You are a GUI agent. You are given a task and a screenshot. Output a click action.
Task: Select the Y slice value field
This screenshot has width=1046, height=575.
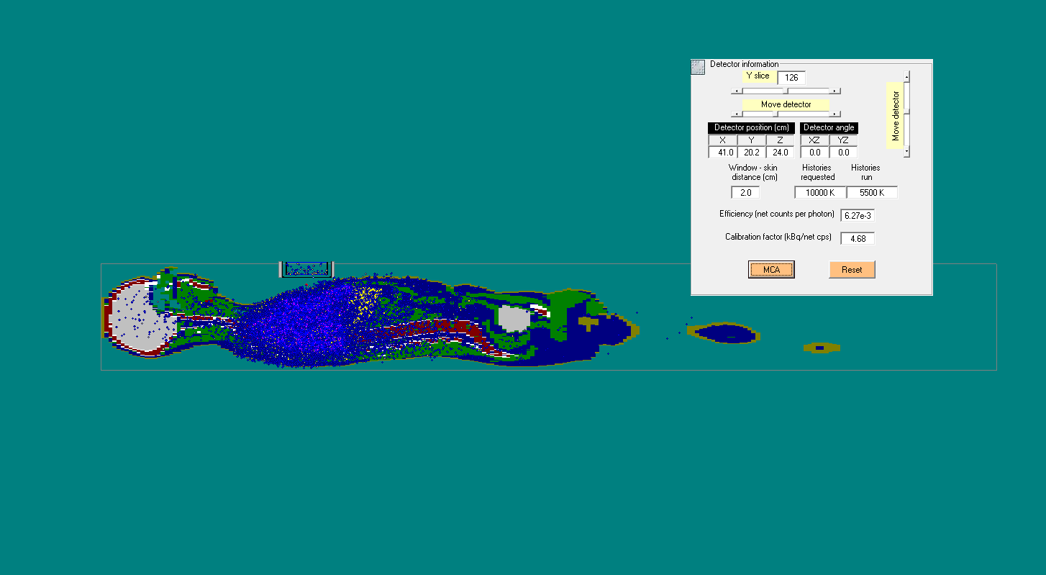click(x=791, y=78)
